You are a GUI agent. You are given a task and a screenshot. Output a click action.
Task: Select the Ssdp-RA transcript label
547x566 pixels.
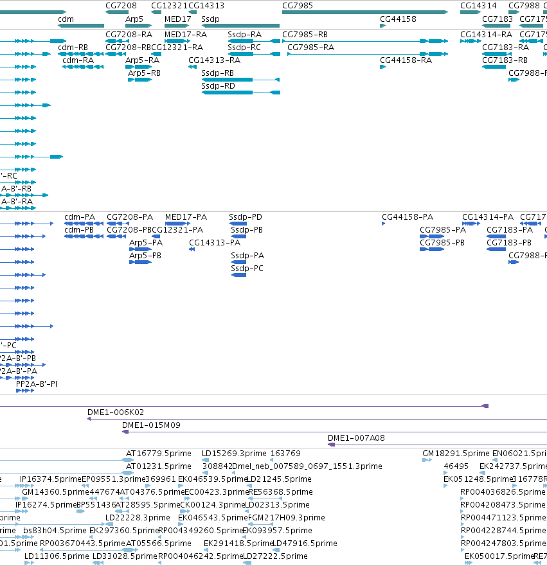244,35
